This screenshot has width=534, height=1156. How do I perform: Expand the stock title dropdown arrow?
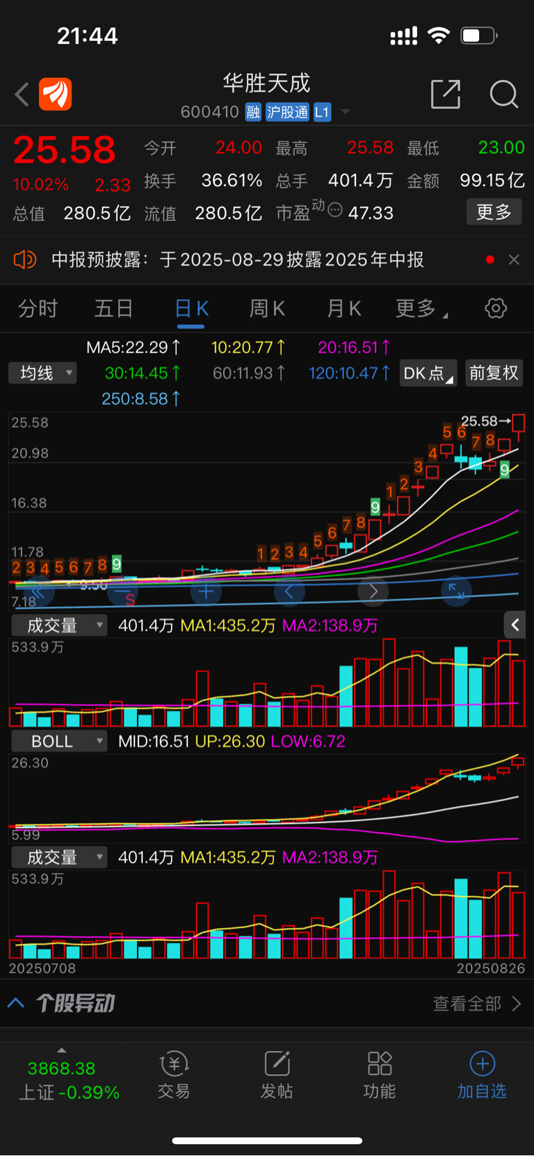[x=346, y=112]
